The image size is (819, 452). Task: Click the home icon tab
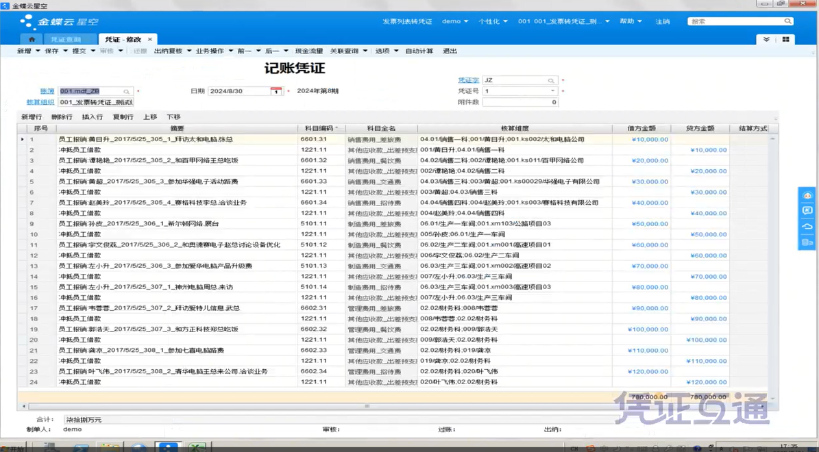[x=32, y=40]
